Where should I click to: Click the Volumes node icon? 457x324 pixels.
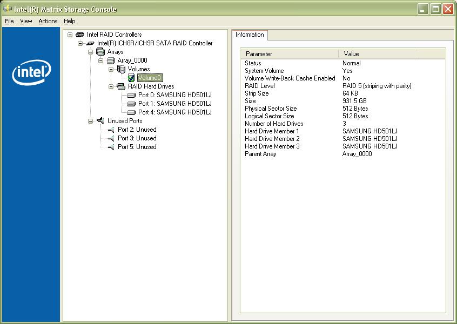[x=121, y=69]
